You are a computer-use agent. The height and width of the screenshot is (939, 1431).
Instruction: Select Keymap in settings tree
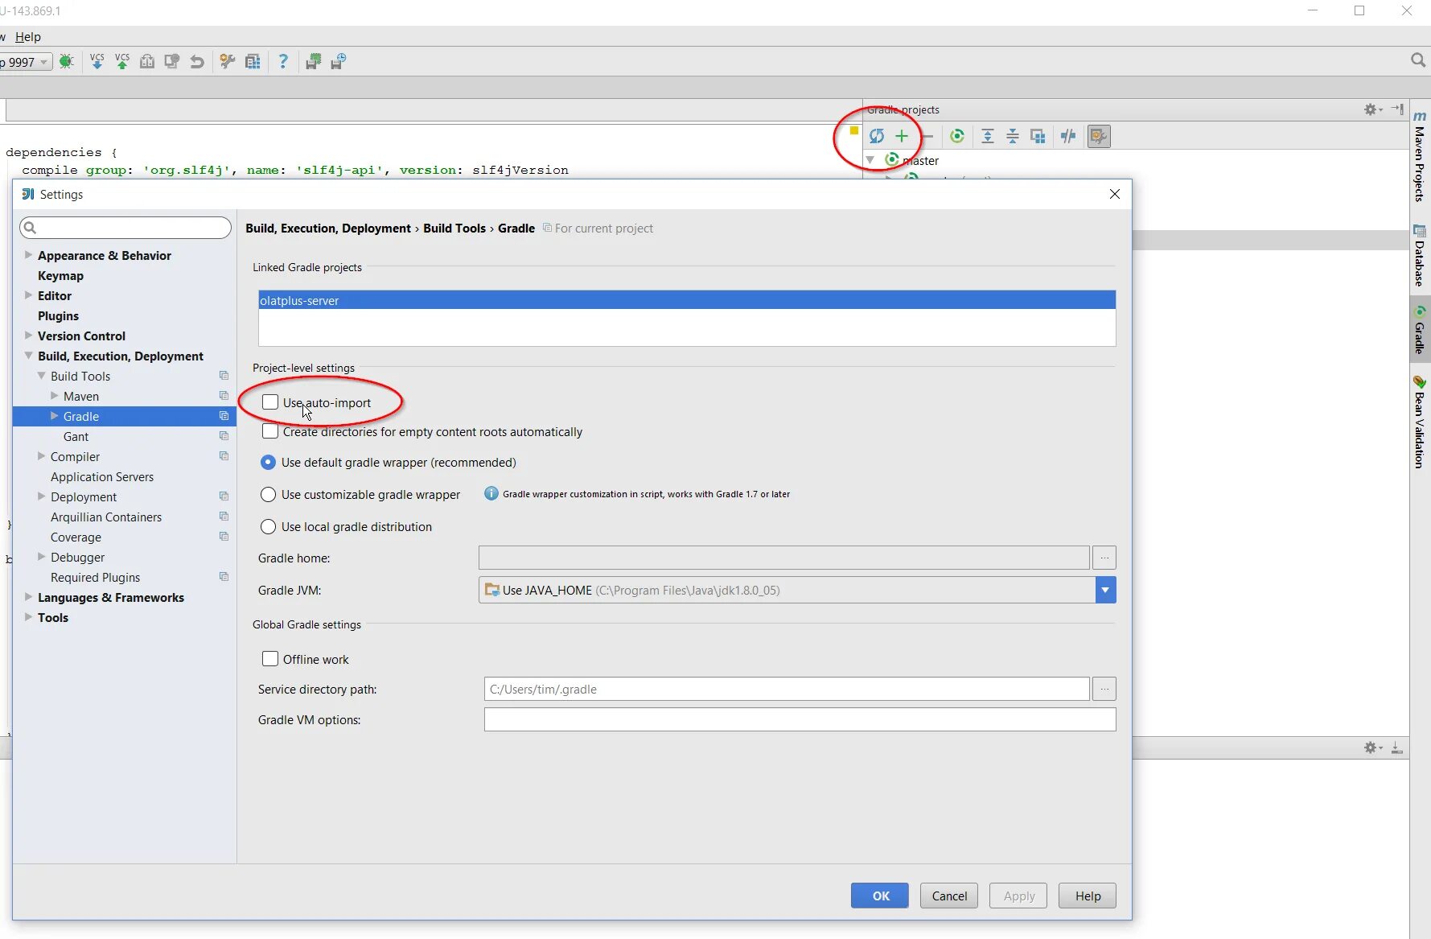pyautogui.click(x=60, y=275)
